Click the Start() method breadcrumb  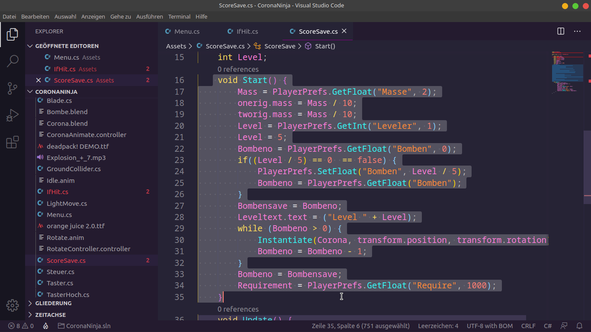coord(325,46)
